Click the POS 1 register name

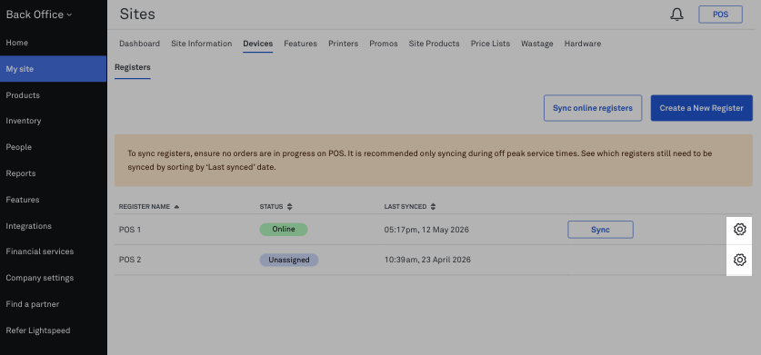(x=130, y=230)
